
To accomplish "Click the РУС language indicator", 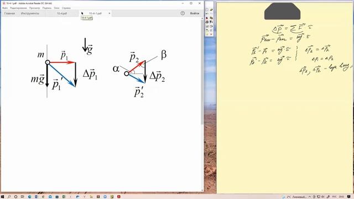I will [x=335, y=197].
